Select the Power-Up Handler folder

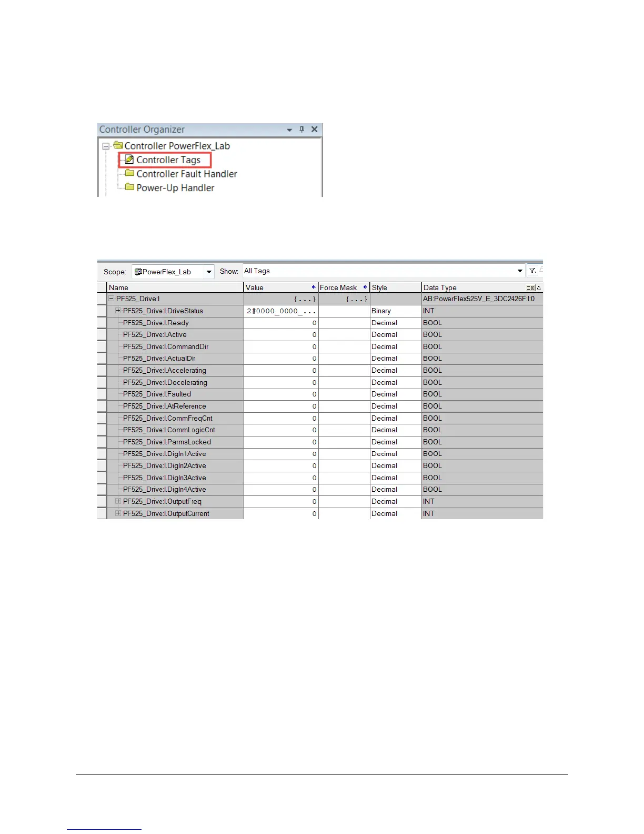coord(175,188)
